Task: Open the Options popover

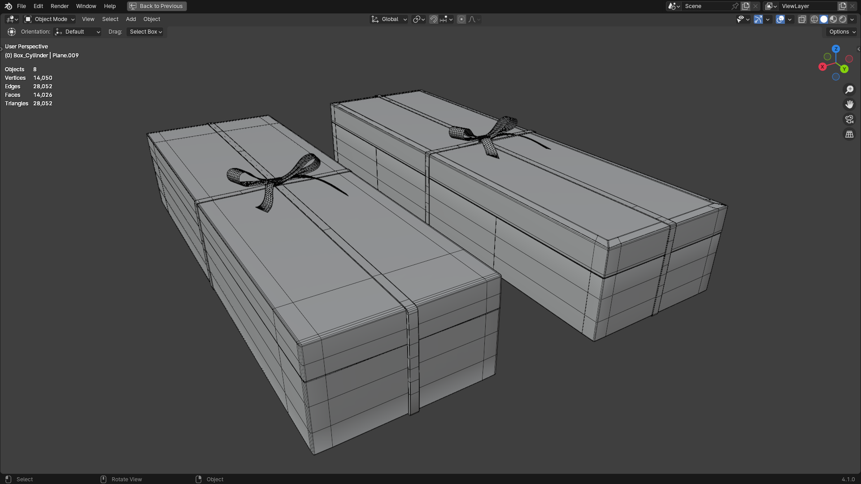Action: click(x=842, y=32)
